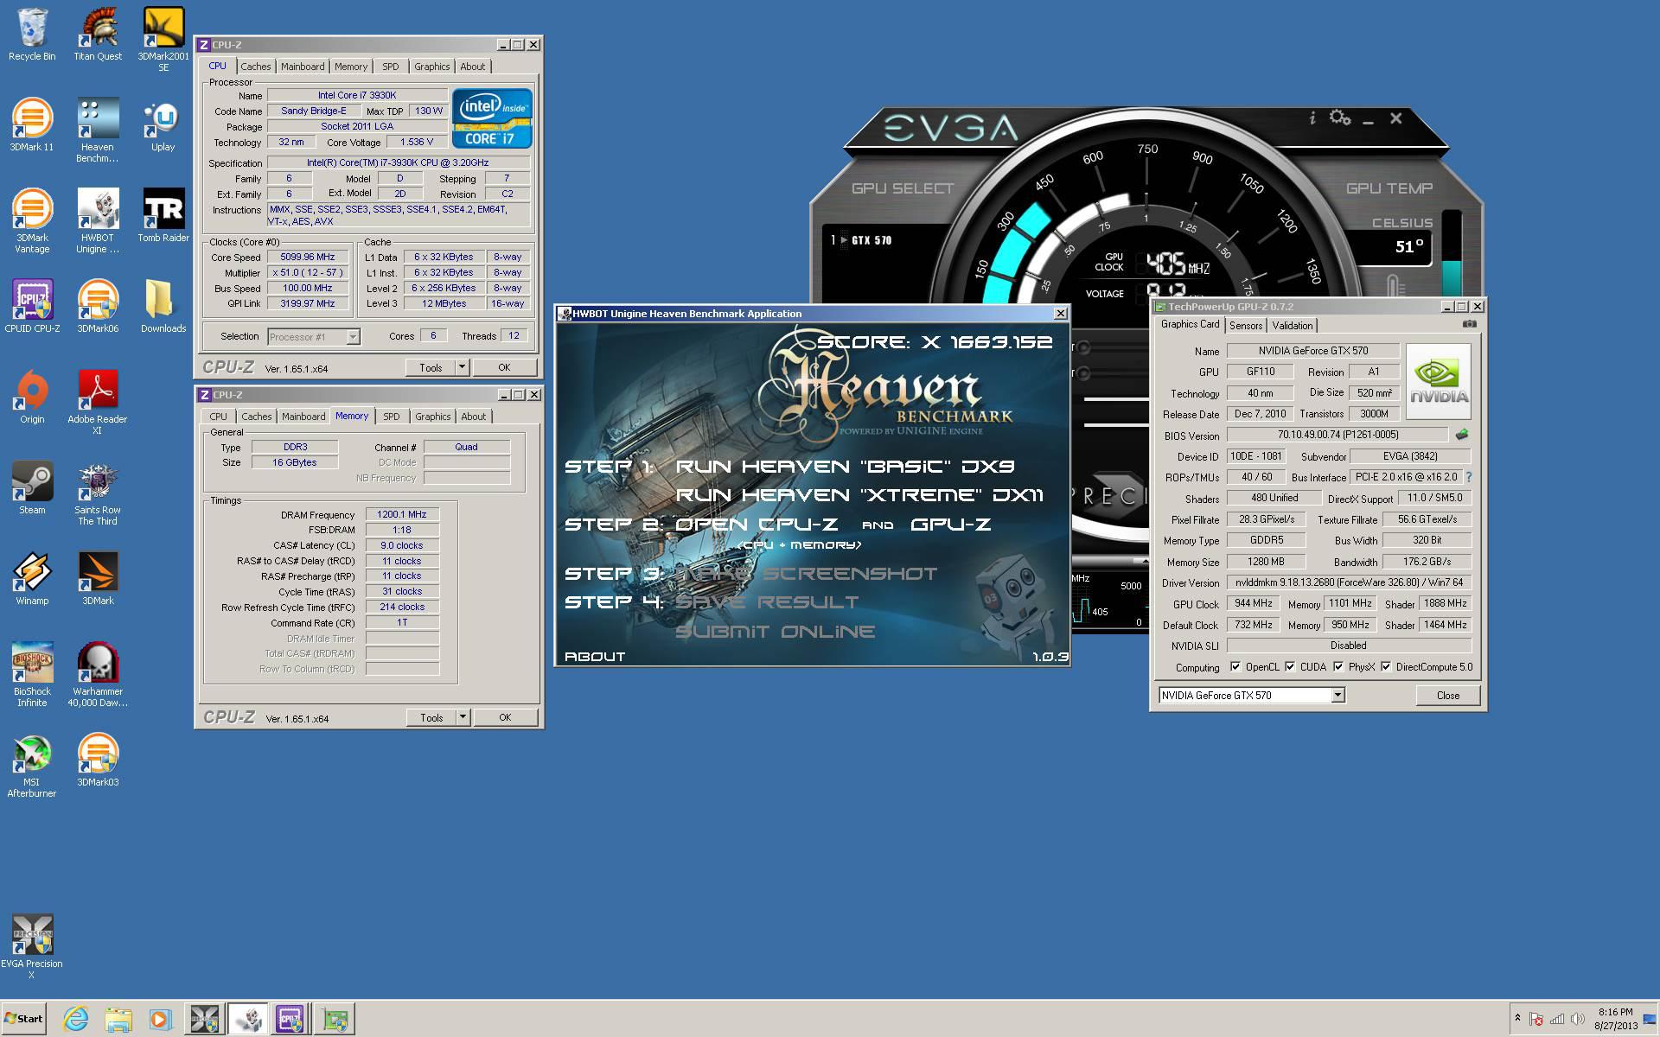Click the Close button in GPU-Z
1660x1037 pixels.
click(x=1448, y=695)
